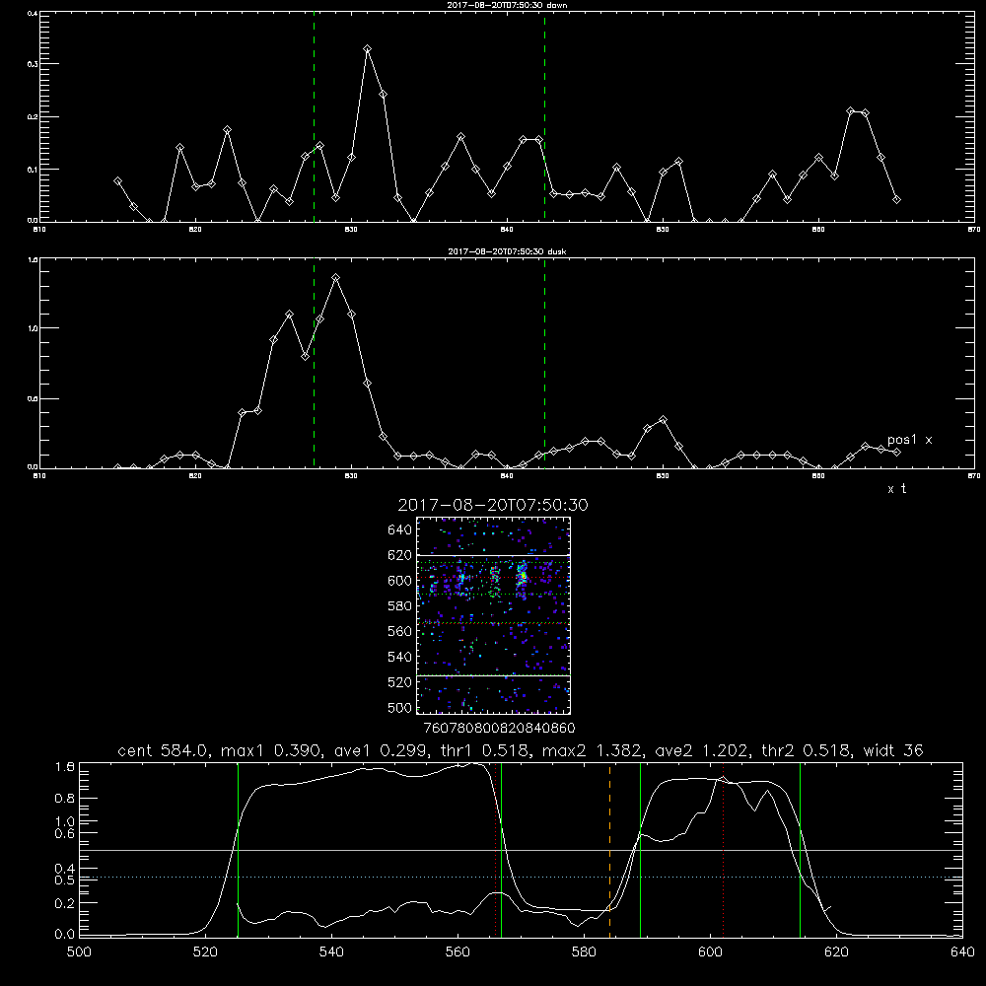Click the red dotted line near 602 in bottom plot

pyautogui.click(x=723, y=850)
